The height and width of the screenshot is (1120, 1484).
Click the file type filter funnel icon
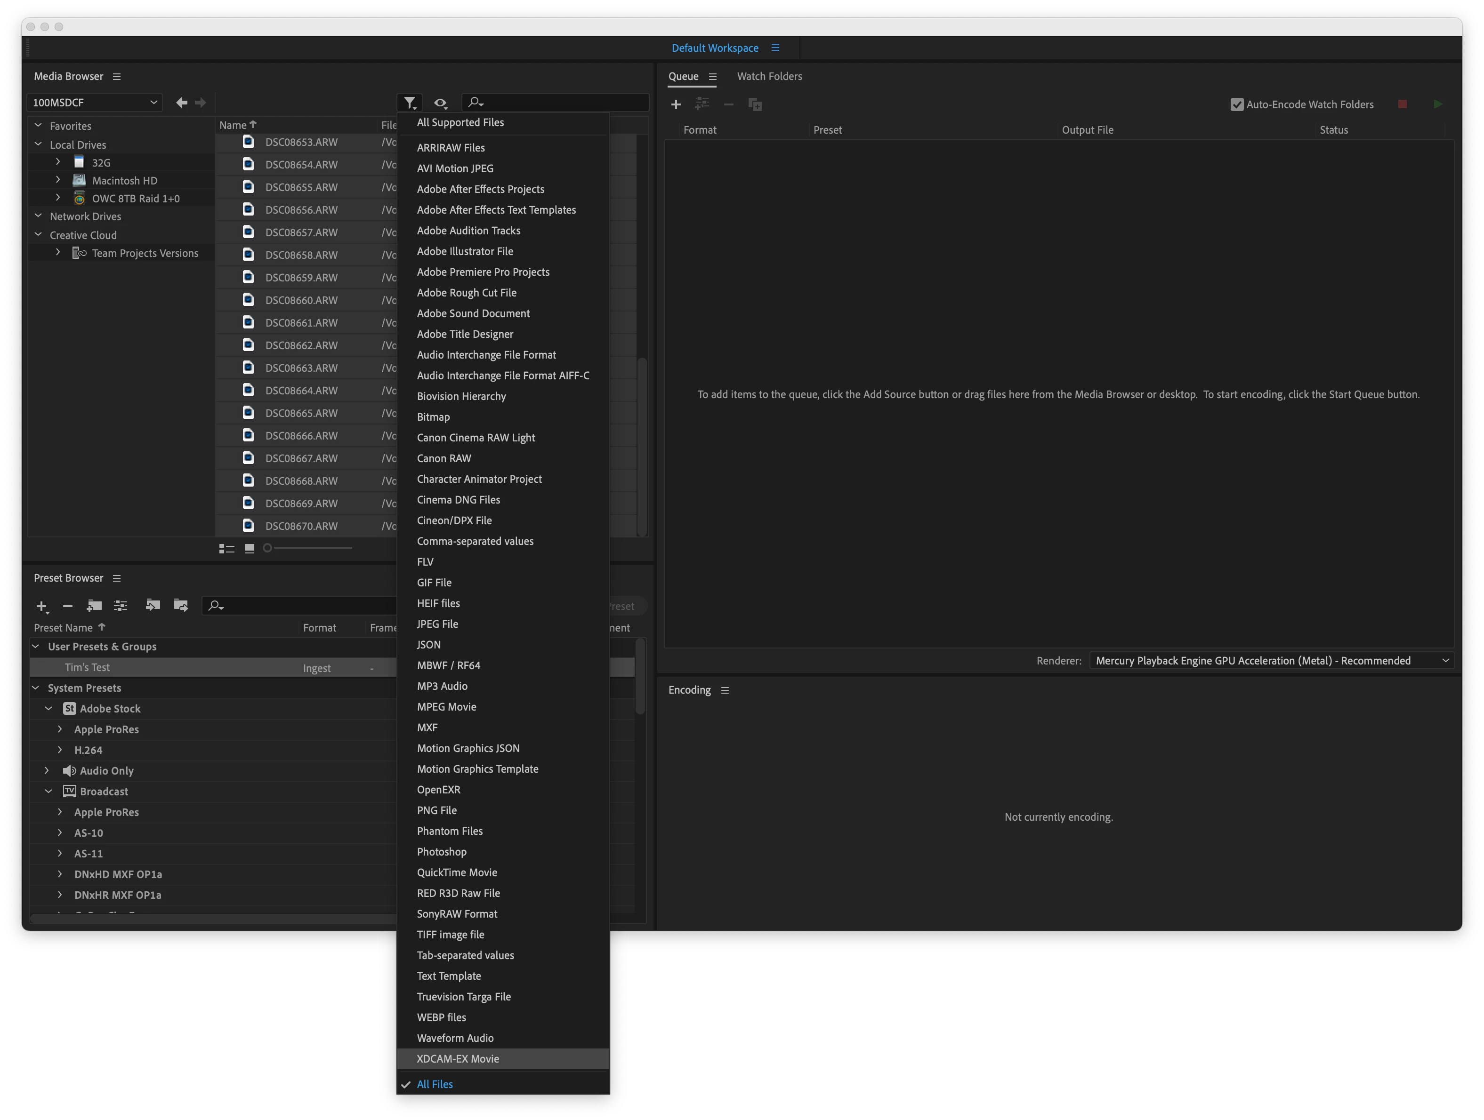click(x=409, y=103)
